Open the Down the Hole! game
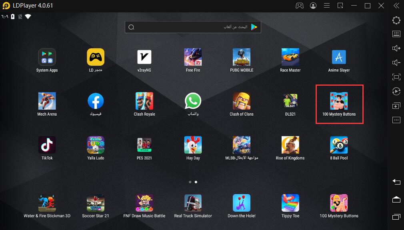This screenshot has height=230, width=404. 242,203
